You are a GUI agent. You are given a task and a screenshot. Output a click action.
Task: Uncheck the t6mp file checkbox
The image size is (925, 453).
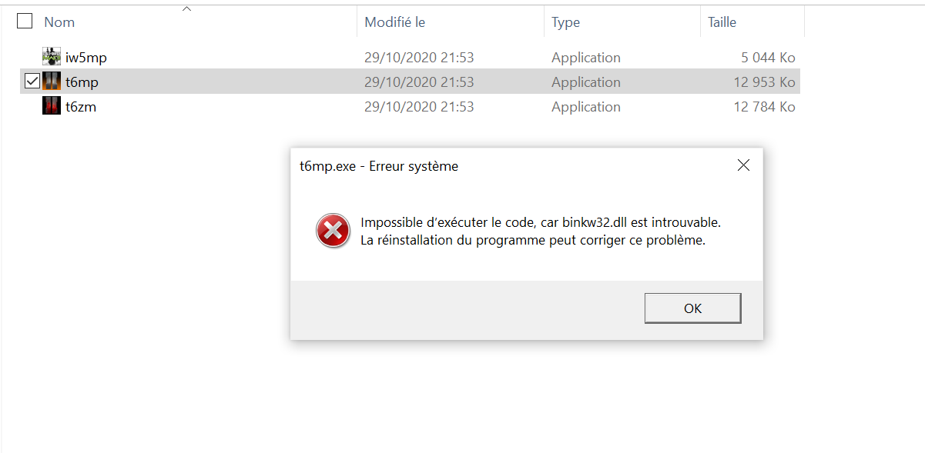pos(32,81)
